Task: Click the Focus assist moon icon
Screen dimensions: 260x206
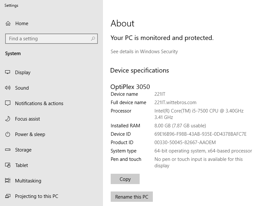Action: [x=8, y=119]
